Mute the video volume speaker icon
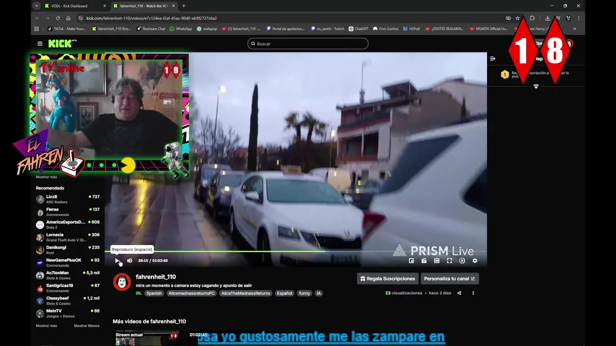This screenshot has width=616, height=346. click(x=129, y=260)
